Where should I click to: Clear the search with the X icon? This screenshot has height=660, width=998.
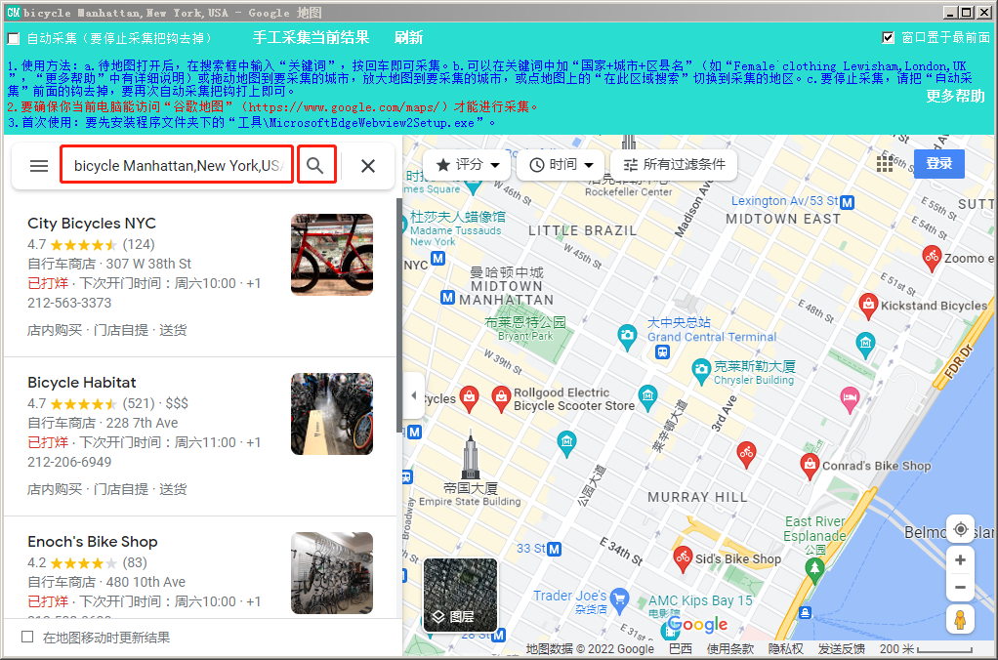click(x=368, y=166)
